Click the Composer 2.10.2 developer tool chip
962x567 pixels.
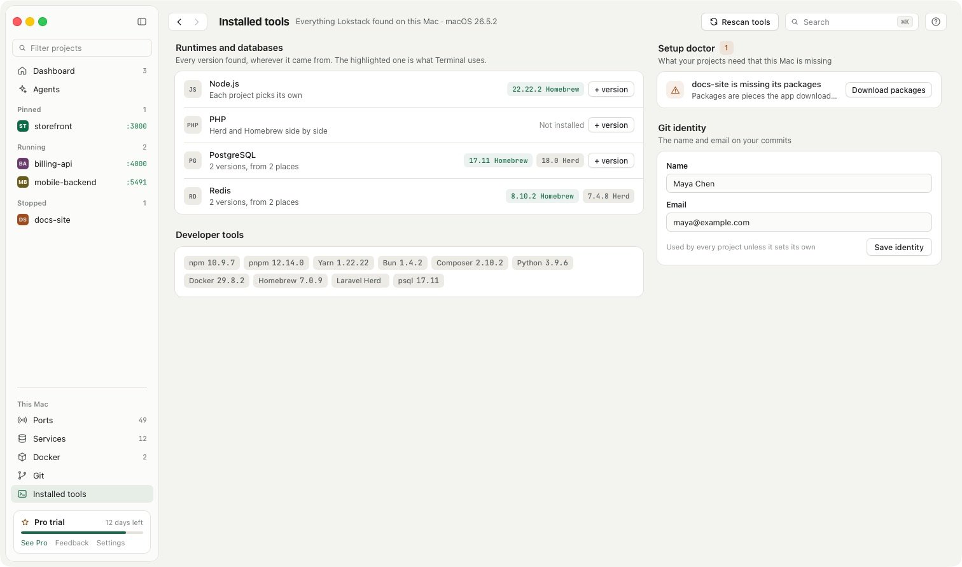470,263
